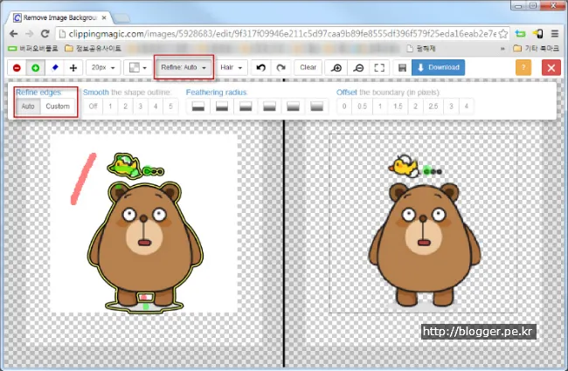The image size is (568, 371).
Task: Turn shape outline smoothing Off
Action: (93, 106)
